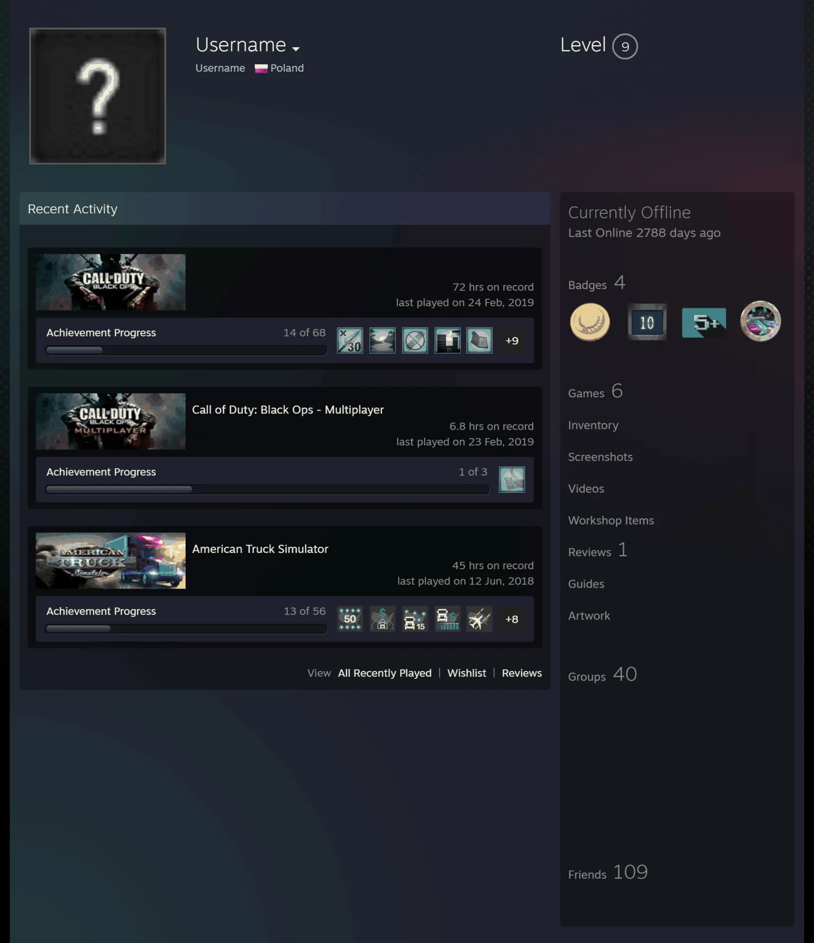This screenshot has width=814, height=943.
Task: Open the Guides sidebar link
Action: click(x=586, y=584)
